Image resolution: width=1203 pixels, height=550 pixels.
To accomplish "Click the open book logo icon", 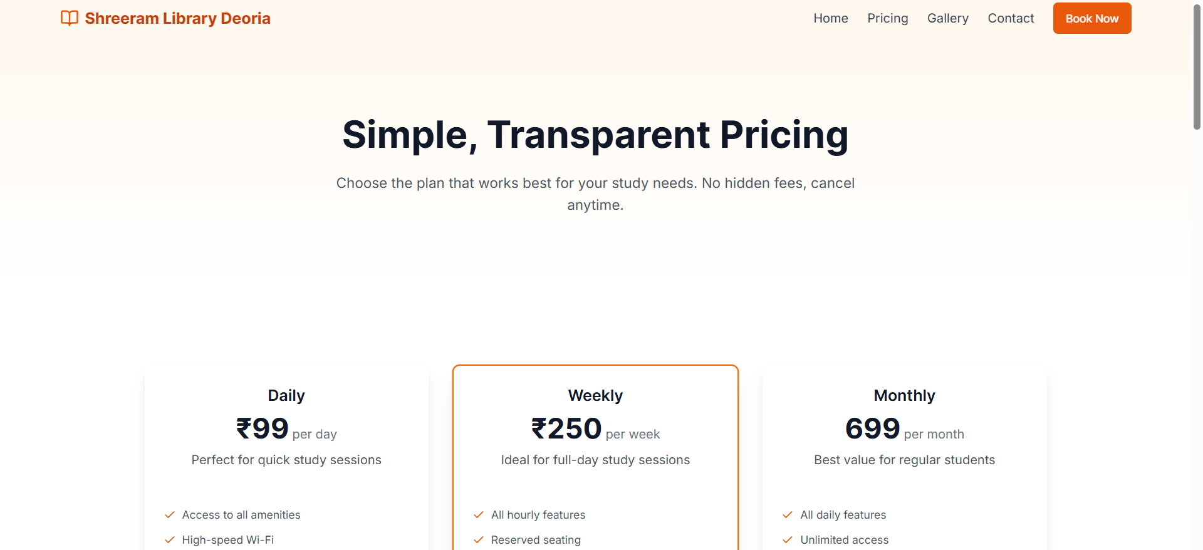I will pos(70,18).
